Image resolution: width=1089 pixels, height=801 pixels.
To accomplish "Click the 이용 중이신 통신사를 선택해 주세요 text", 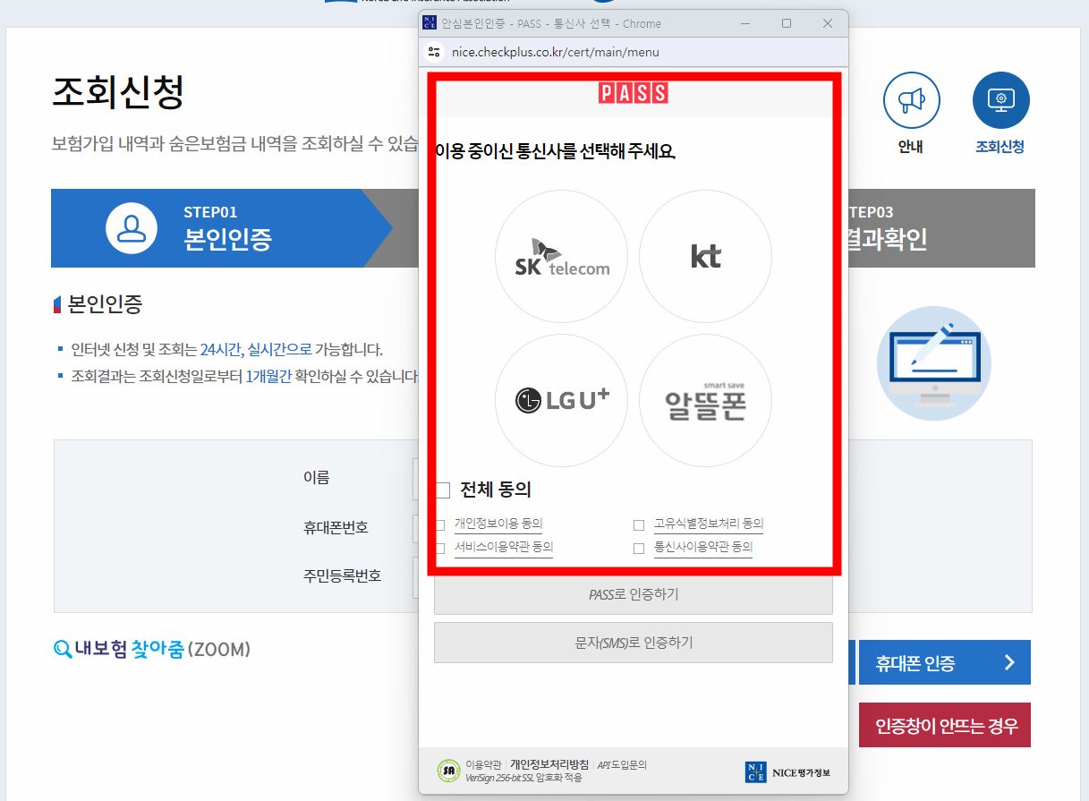I will pyautogui.click(x=556, y=151).
